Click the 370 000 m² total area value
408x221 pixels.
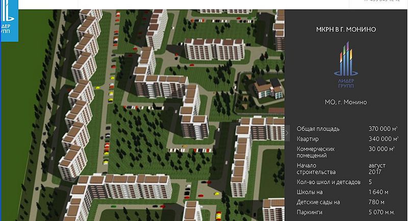tap(383, 129)
